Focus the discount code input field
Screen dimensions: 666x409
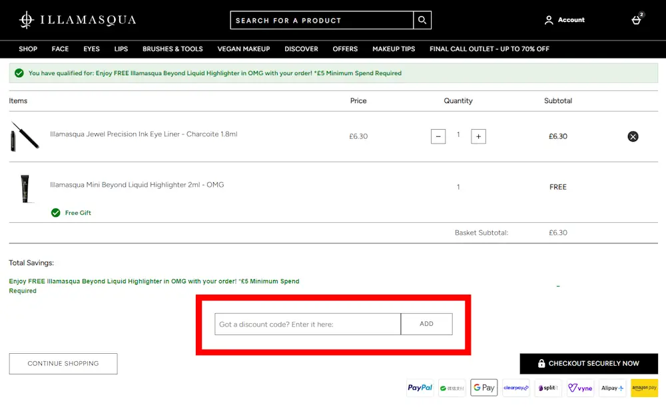(x=308, y=324)
